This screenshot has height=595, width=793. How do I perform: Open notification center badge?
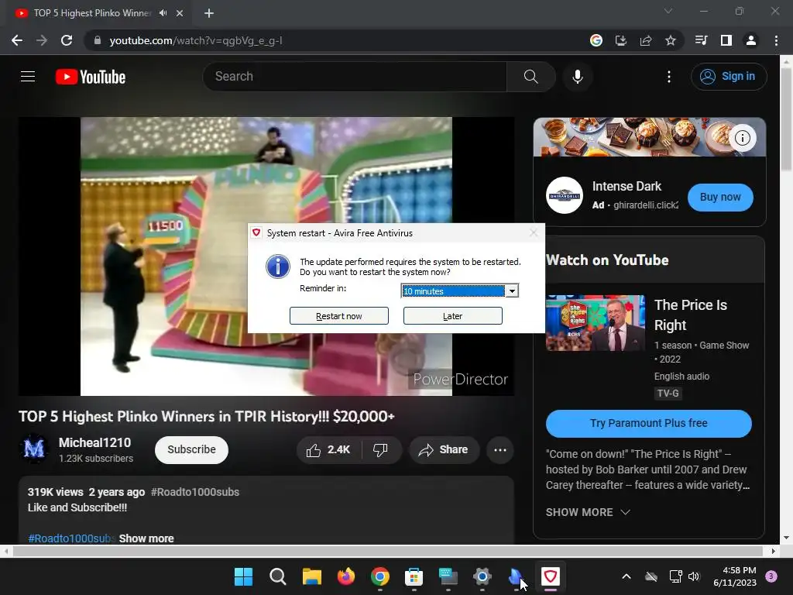coord(771,576)
